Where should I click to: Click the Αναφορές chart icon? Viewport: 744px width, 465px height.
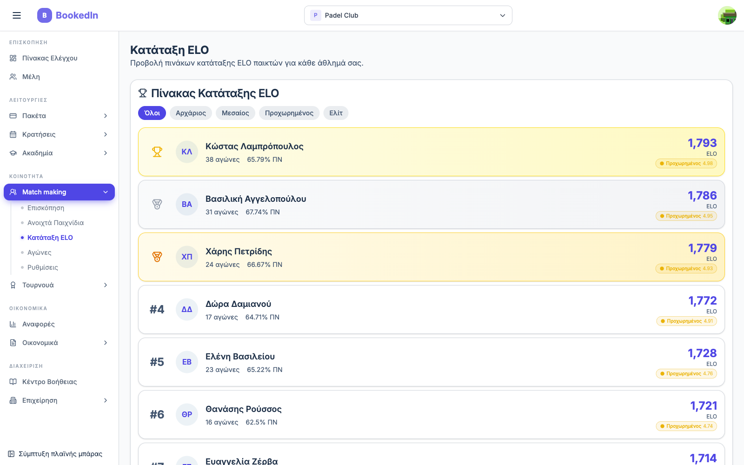pos(13,324)
